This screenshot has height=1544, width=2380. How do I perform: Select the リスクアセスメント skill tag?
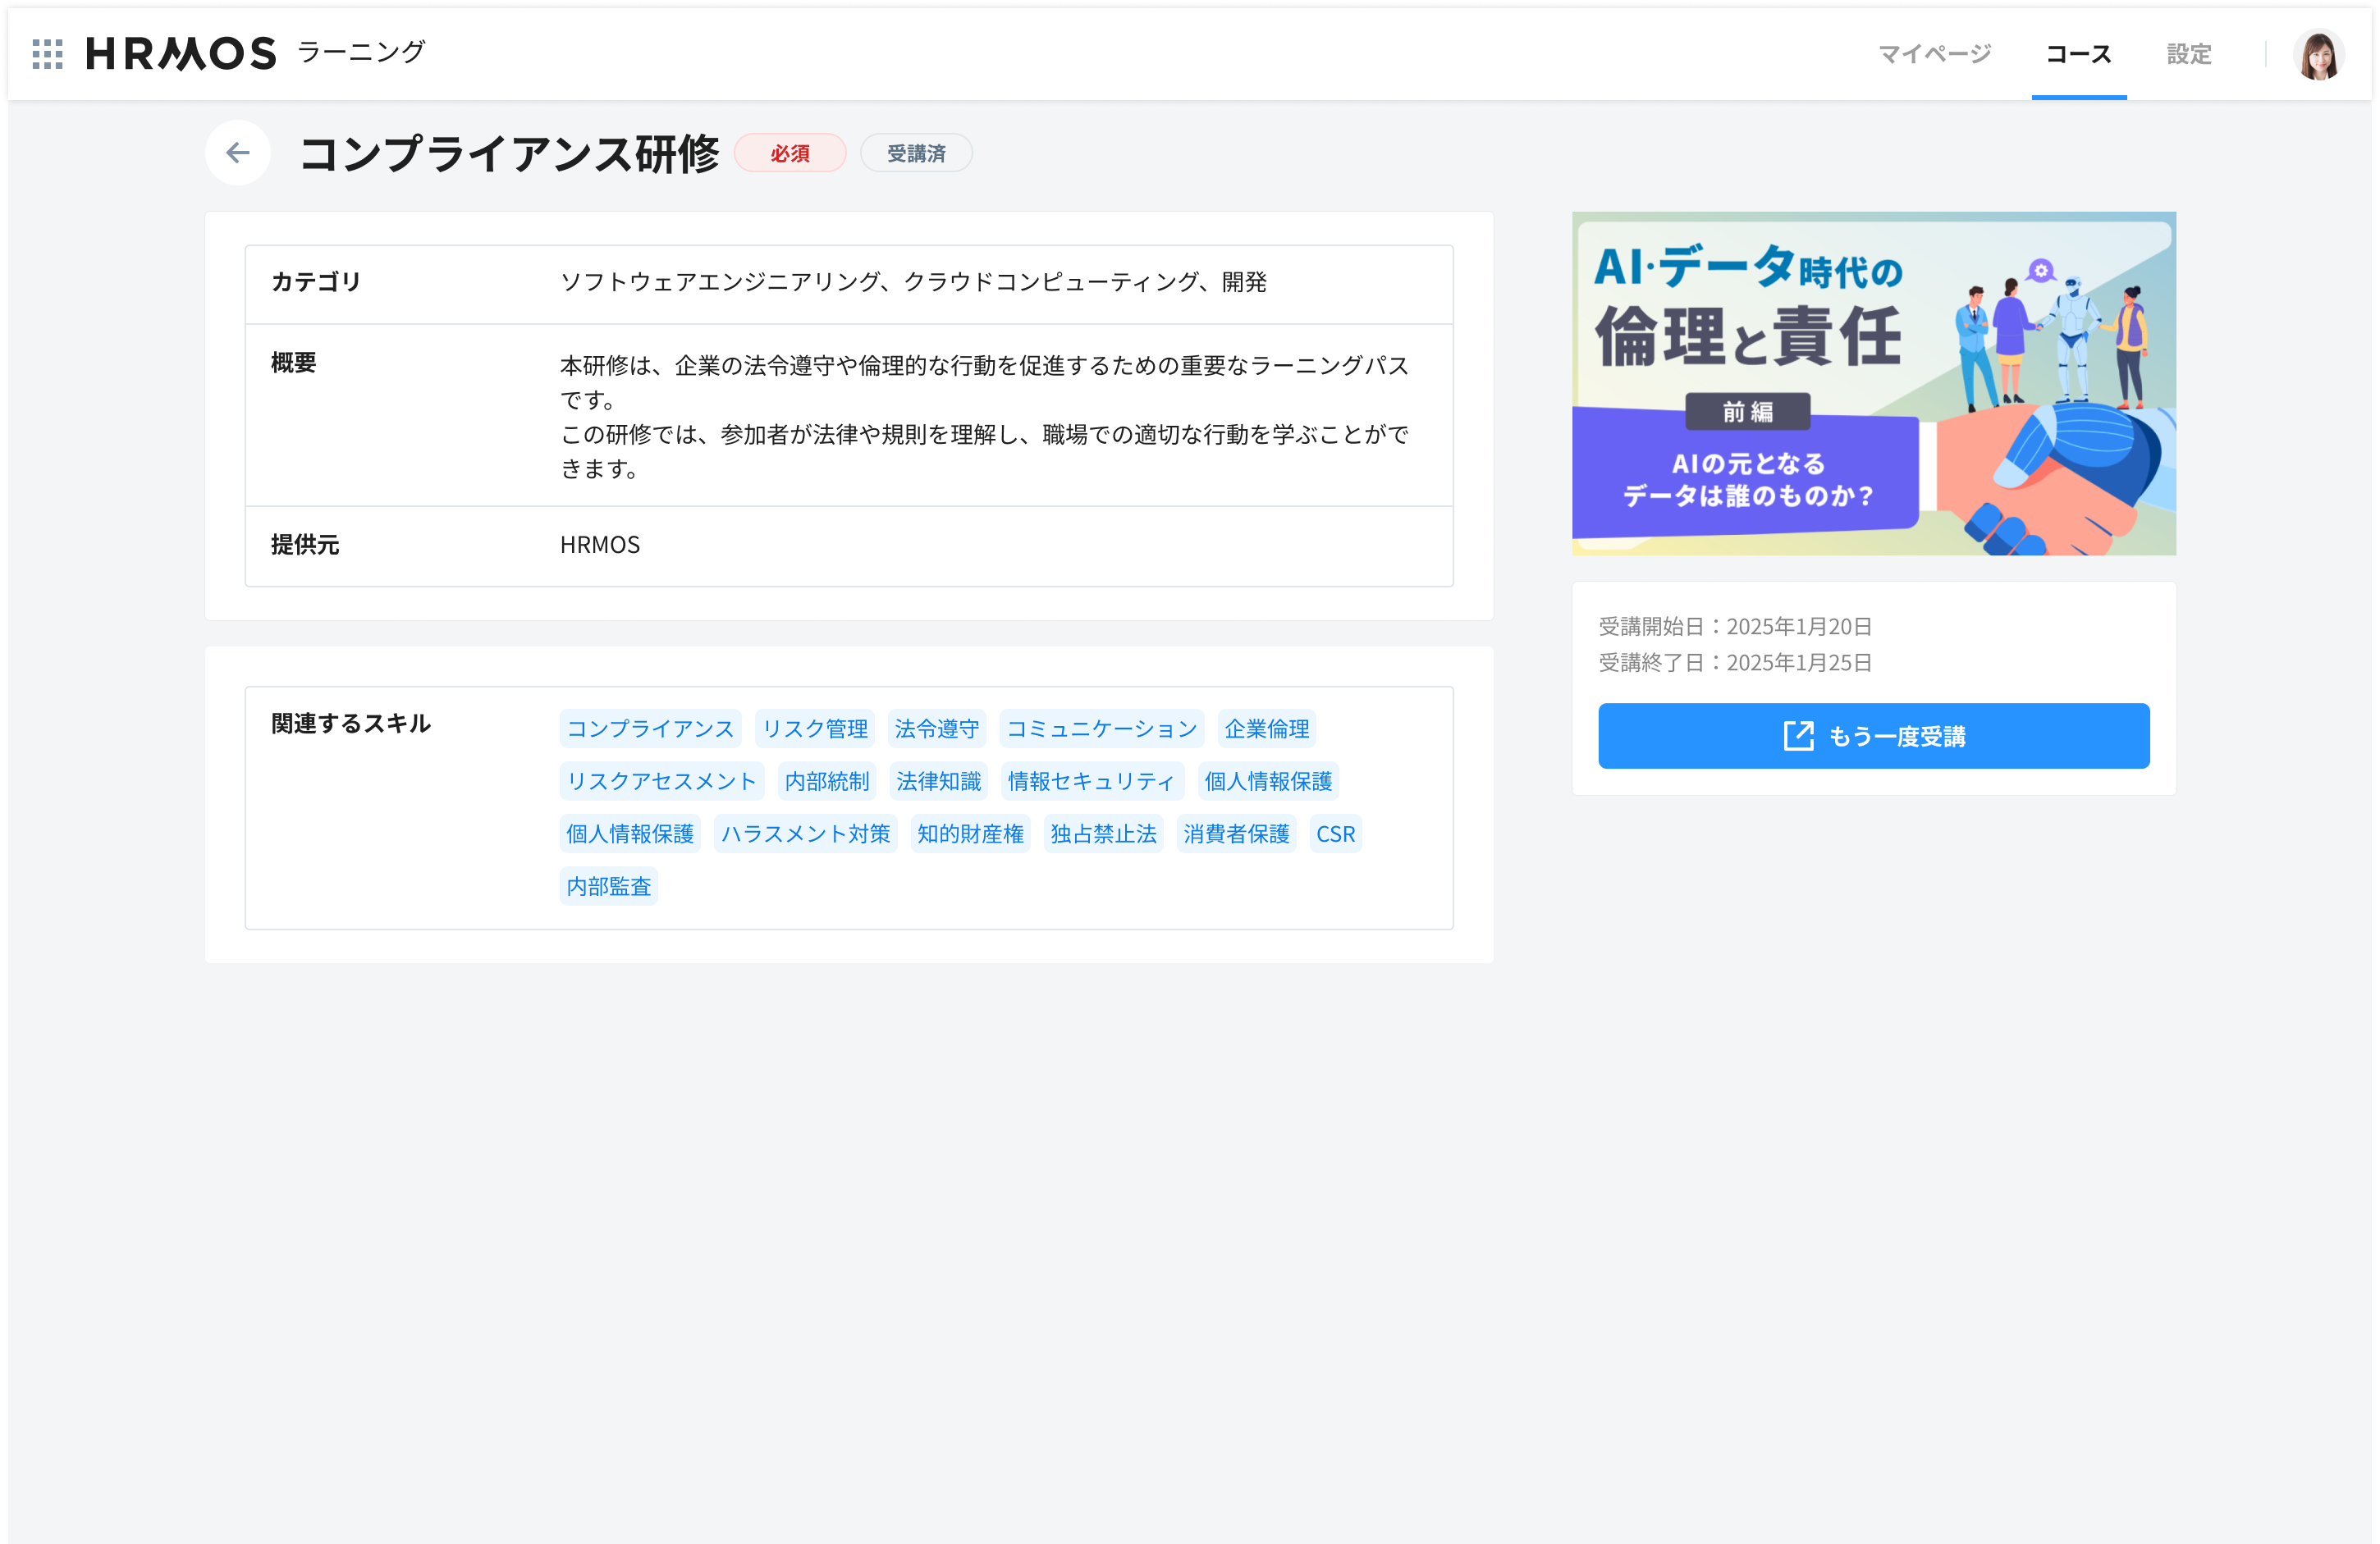[661, 782]
